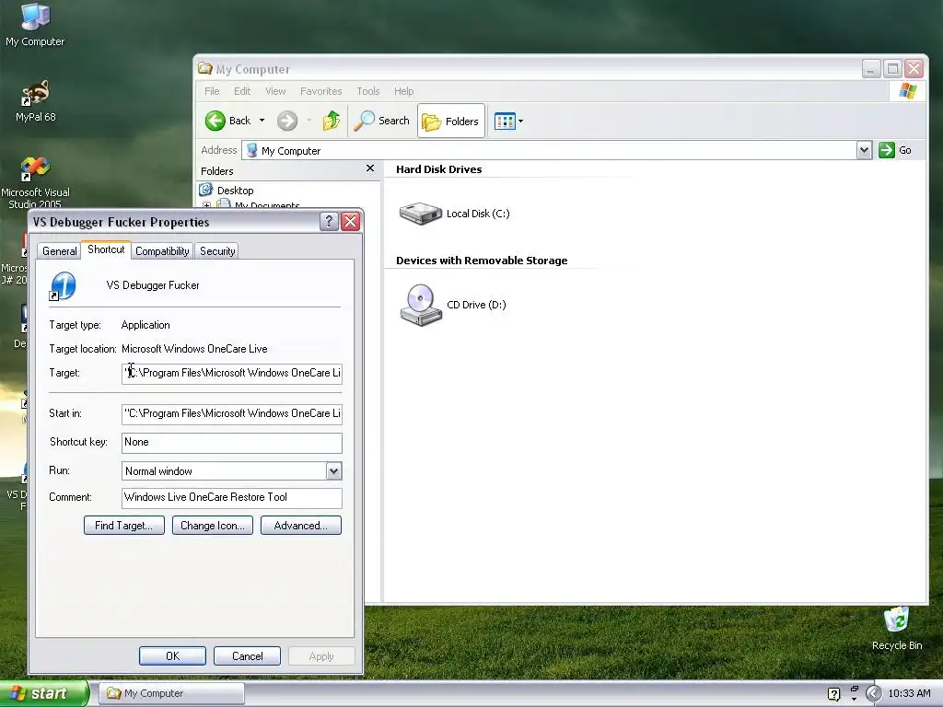
Task: Toggle the Folders pane button
Action: coord(451,121)
